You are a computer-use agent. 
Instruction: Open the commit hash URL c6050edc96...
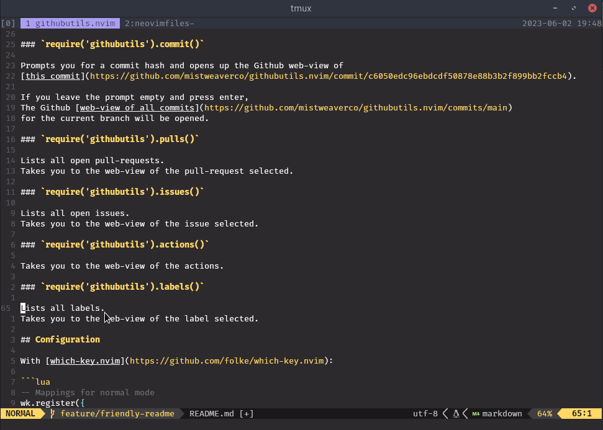click(329, 76)
